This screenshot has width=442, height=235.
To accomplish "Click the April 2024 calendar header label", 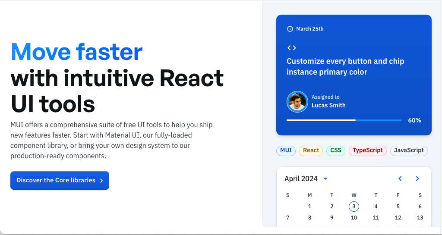I will 301,179.
